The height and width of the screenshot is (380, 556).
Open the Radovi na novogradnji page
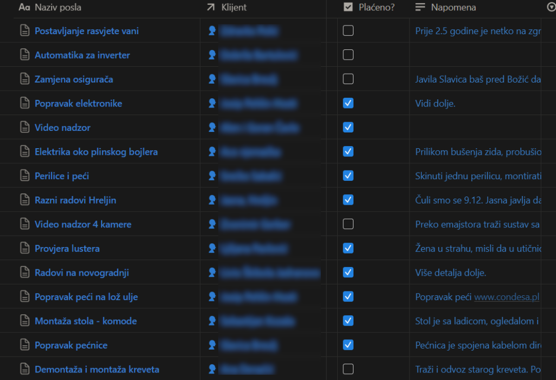[x=81, y=273]
